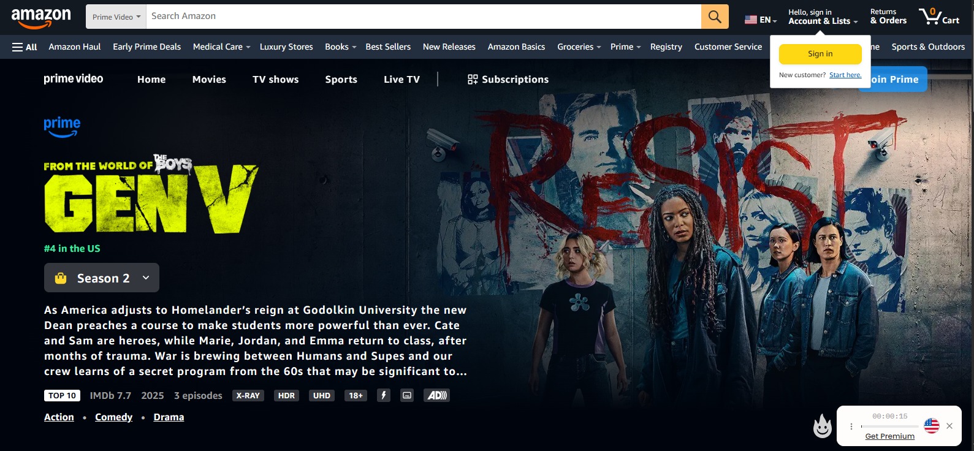Click the Get Premium link
974x451 pixels.
[889, 436]
